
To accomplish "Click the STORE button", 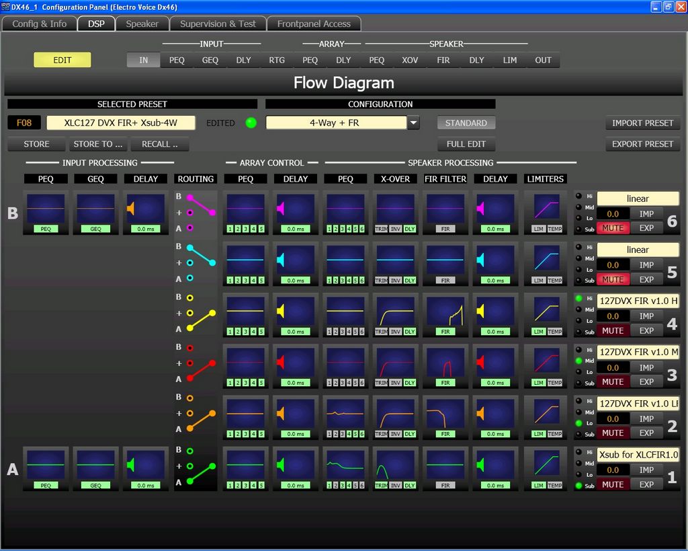I will coord(36,144).
